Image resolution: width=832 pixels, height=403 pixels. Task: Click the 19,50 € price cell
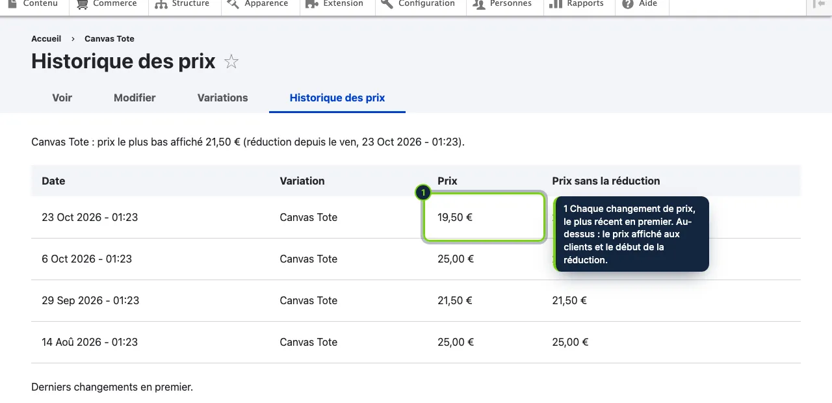click(x=484, y=218)
